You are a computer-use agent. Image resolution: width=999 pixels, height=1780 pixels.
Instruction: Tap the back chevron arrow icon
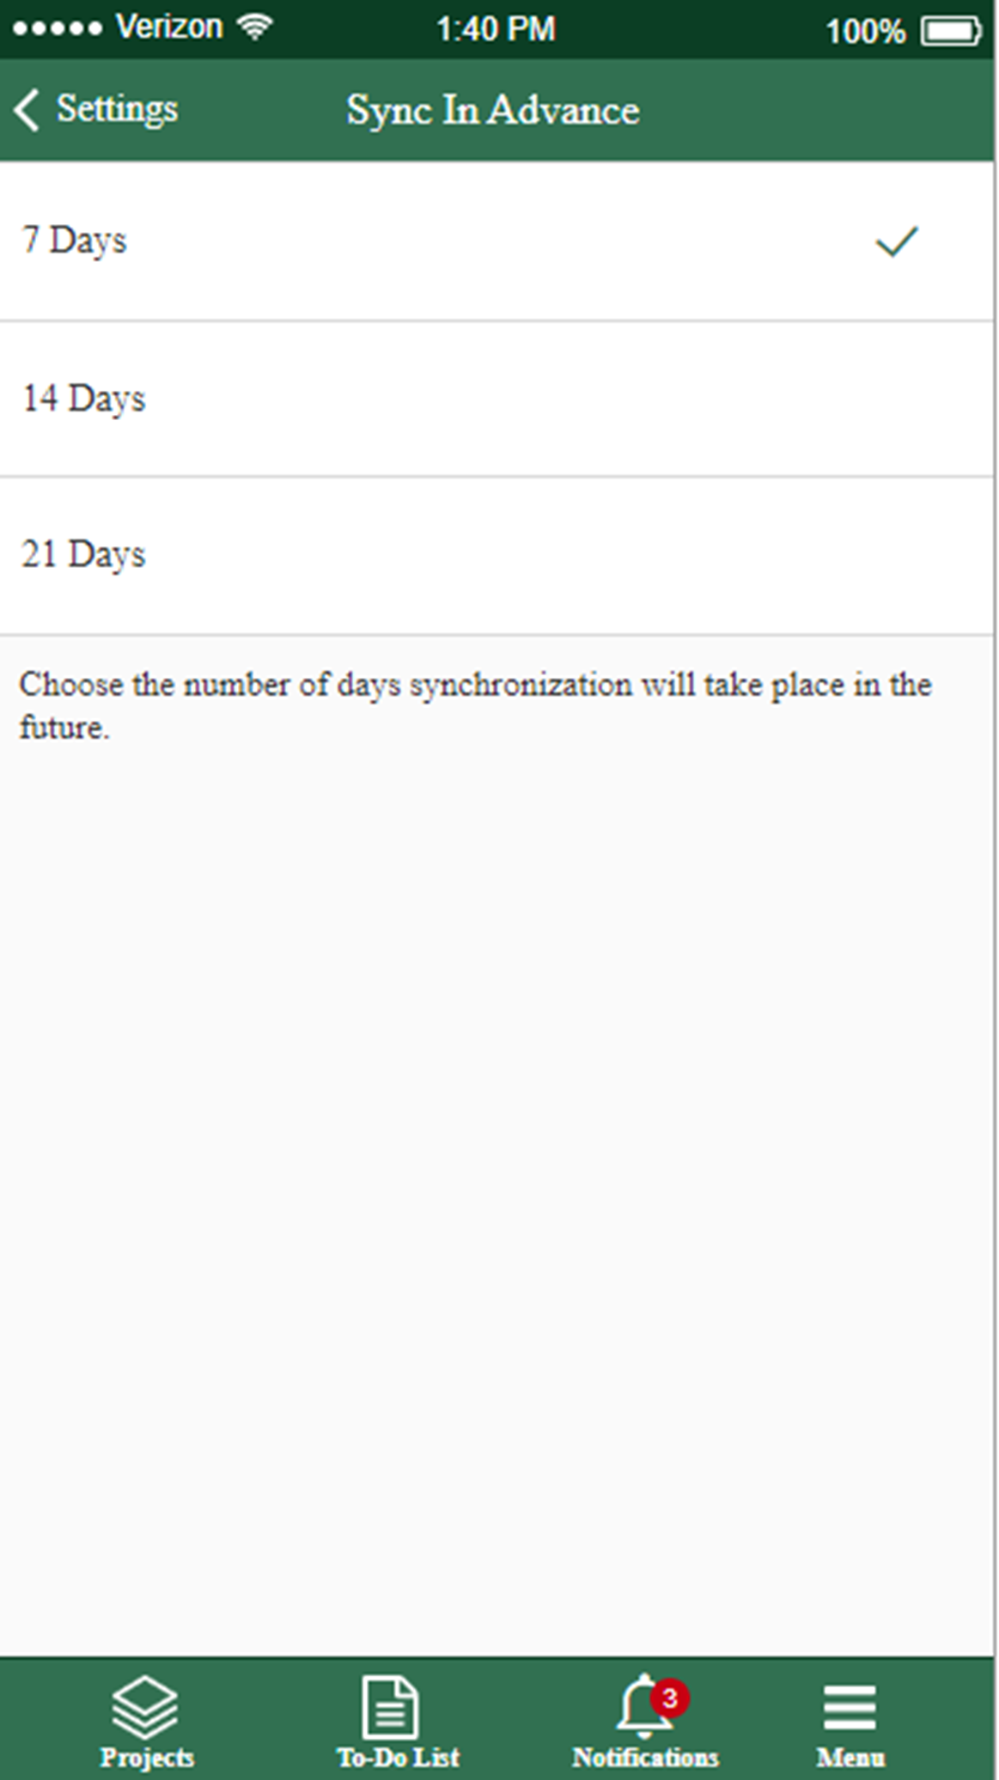(27, 110)
